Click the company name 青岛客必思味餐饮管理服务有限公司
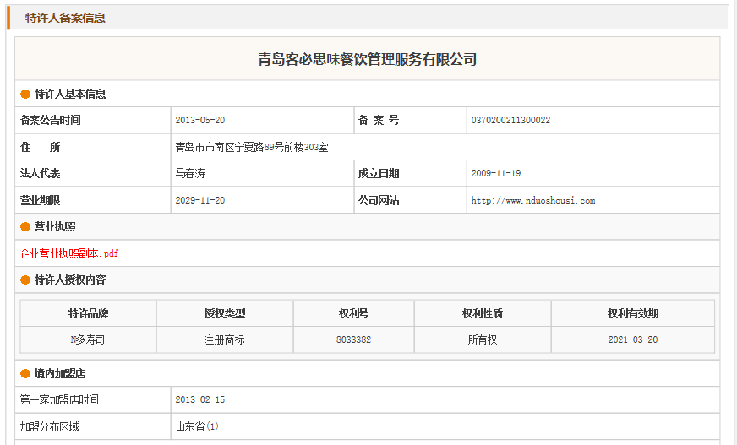 pos(367,59)
